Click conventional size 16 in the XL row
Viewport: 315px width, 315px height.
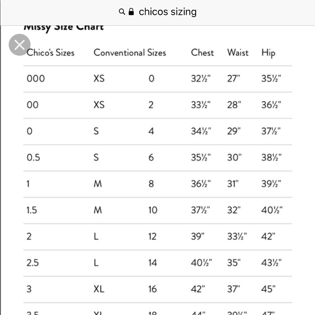pos(152,289)
